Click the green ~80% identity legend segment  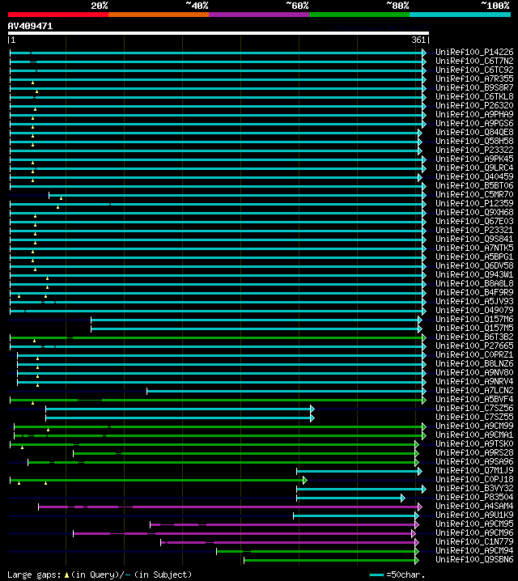(359, 15)
